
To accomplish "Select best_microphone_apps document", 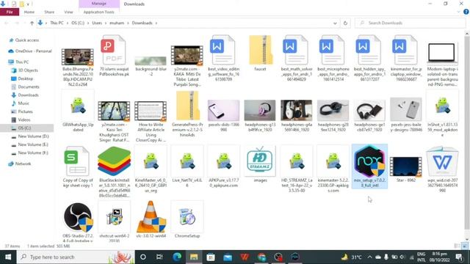I will (333, 59).
